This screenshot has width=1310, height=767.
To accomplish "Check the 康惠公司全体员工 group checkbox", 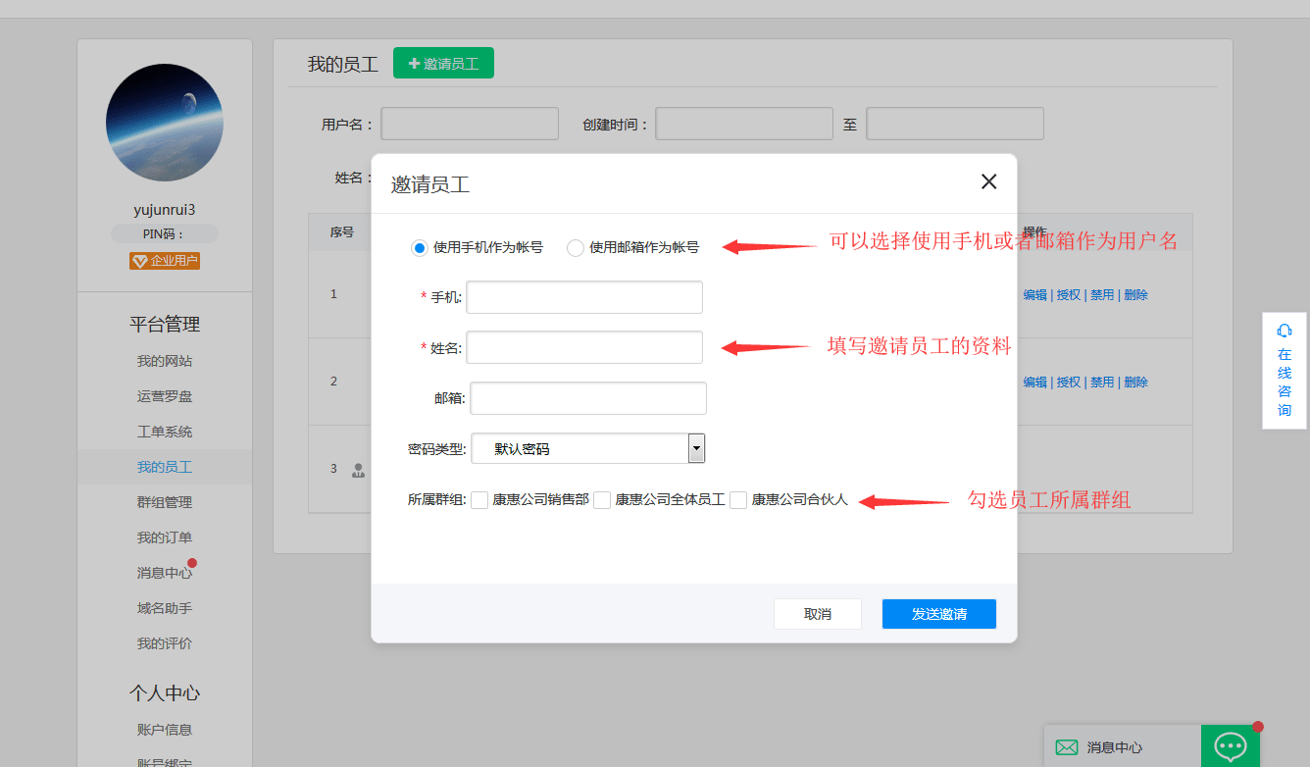I will click(602, 500).
